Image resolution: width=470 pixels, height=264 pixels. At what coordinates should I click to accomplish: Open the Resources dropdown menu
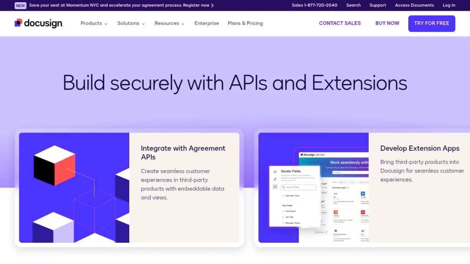(169, 23)
